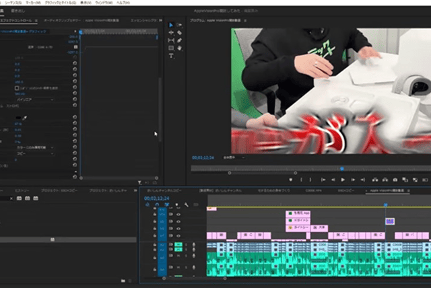431x288 pixels.
Task: Select the Ripple Edit tool
Action: 171,32
